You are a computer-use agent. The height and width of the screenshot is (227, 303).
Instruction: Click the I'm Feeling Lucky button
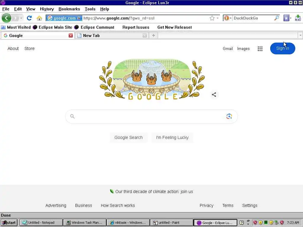[x=172, y=138]
